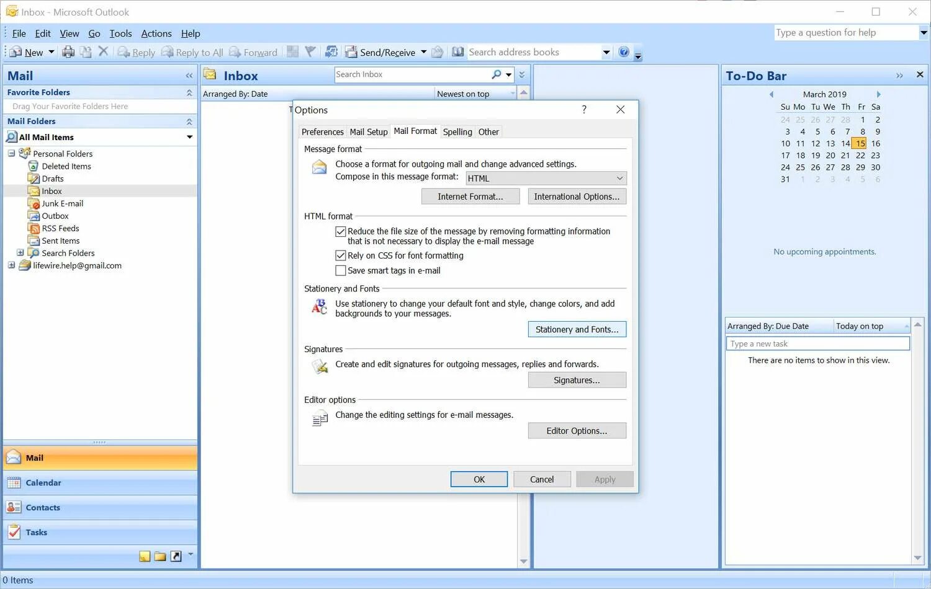
Task: Select the RSS Feeds folder
Action: click(60, 228)
